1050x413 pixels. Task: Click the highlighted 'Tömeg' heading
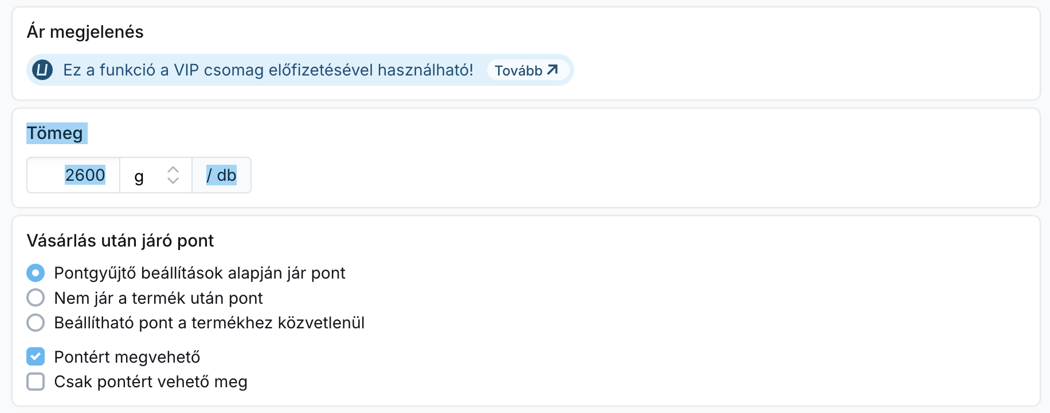pyautogui.click(x=55, y=133)
